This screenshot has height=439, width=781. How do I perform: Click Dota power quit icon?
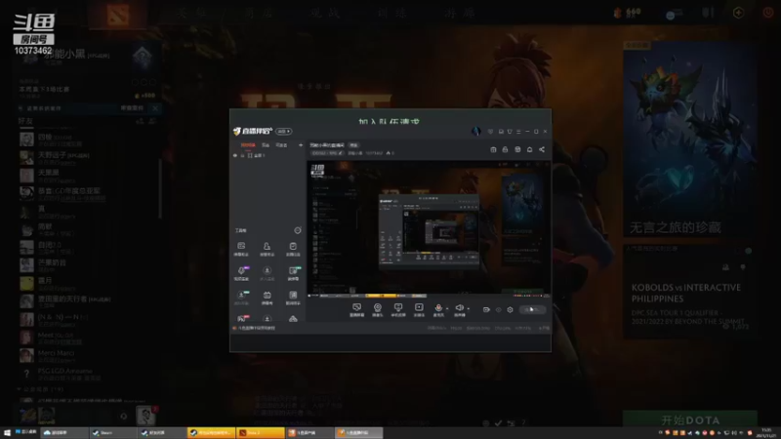[768, 13]
